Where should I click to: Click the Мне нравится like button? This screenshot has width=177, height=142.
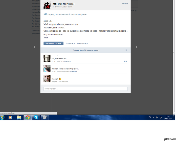[x=53, y=43]
